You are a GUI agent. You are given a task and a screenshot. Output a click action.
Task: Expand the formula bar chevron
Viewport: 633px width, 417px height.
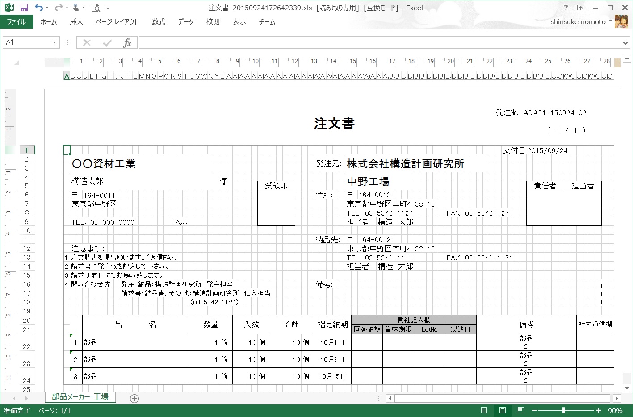[x=625, y=43]
